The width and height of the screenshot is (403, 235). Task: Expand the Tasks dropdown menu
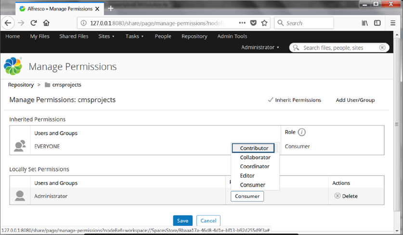click(133, 36)
